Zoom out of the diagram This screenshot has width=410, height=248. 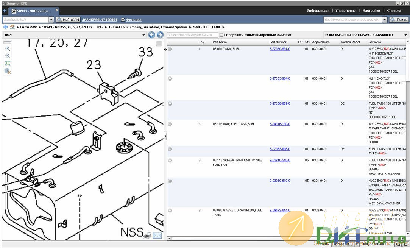tap(8, 56)
